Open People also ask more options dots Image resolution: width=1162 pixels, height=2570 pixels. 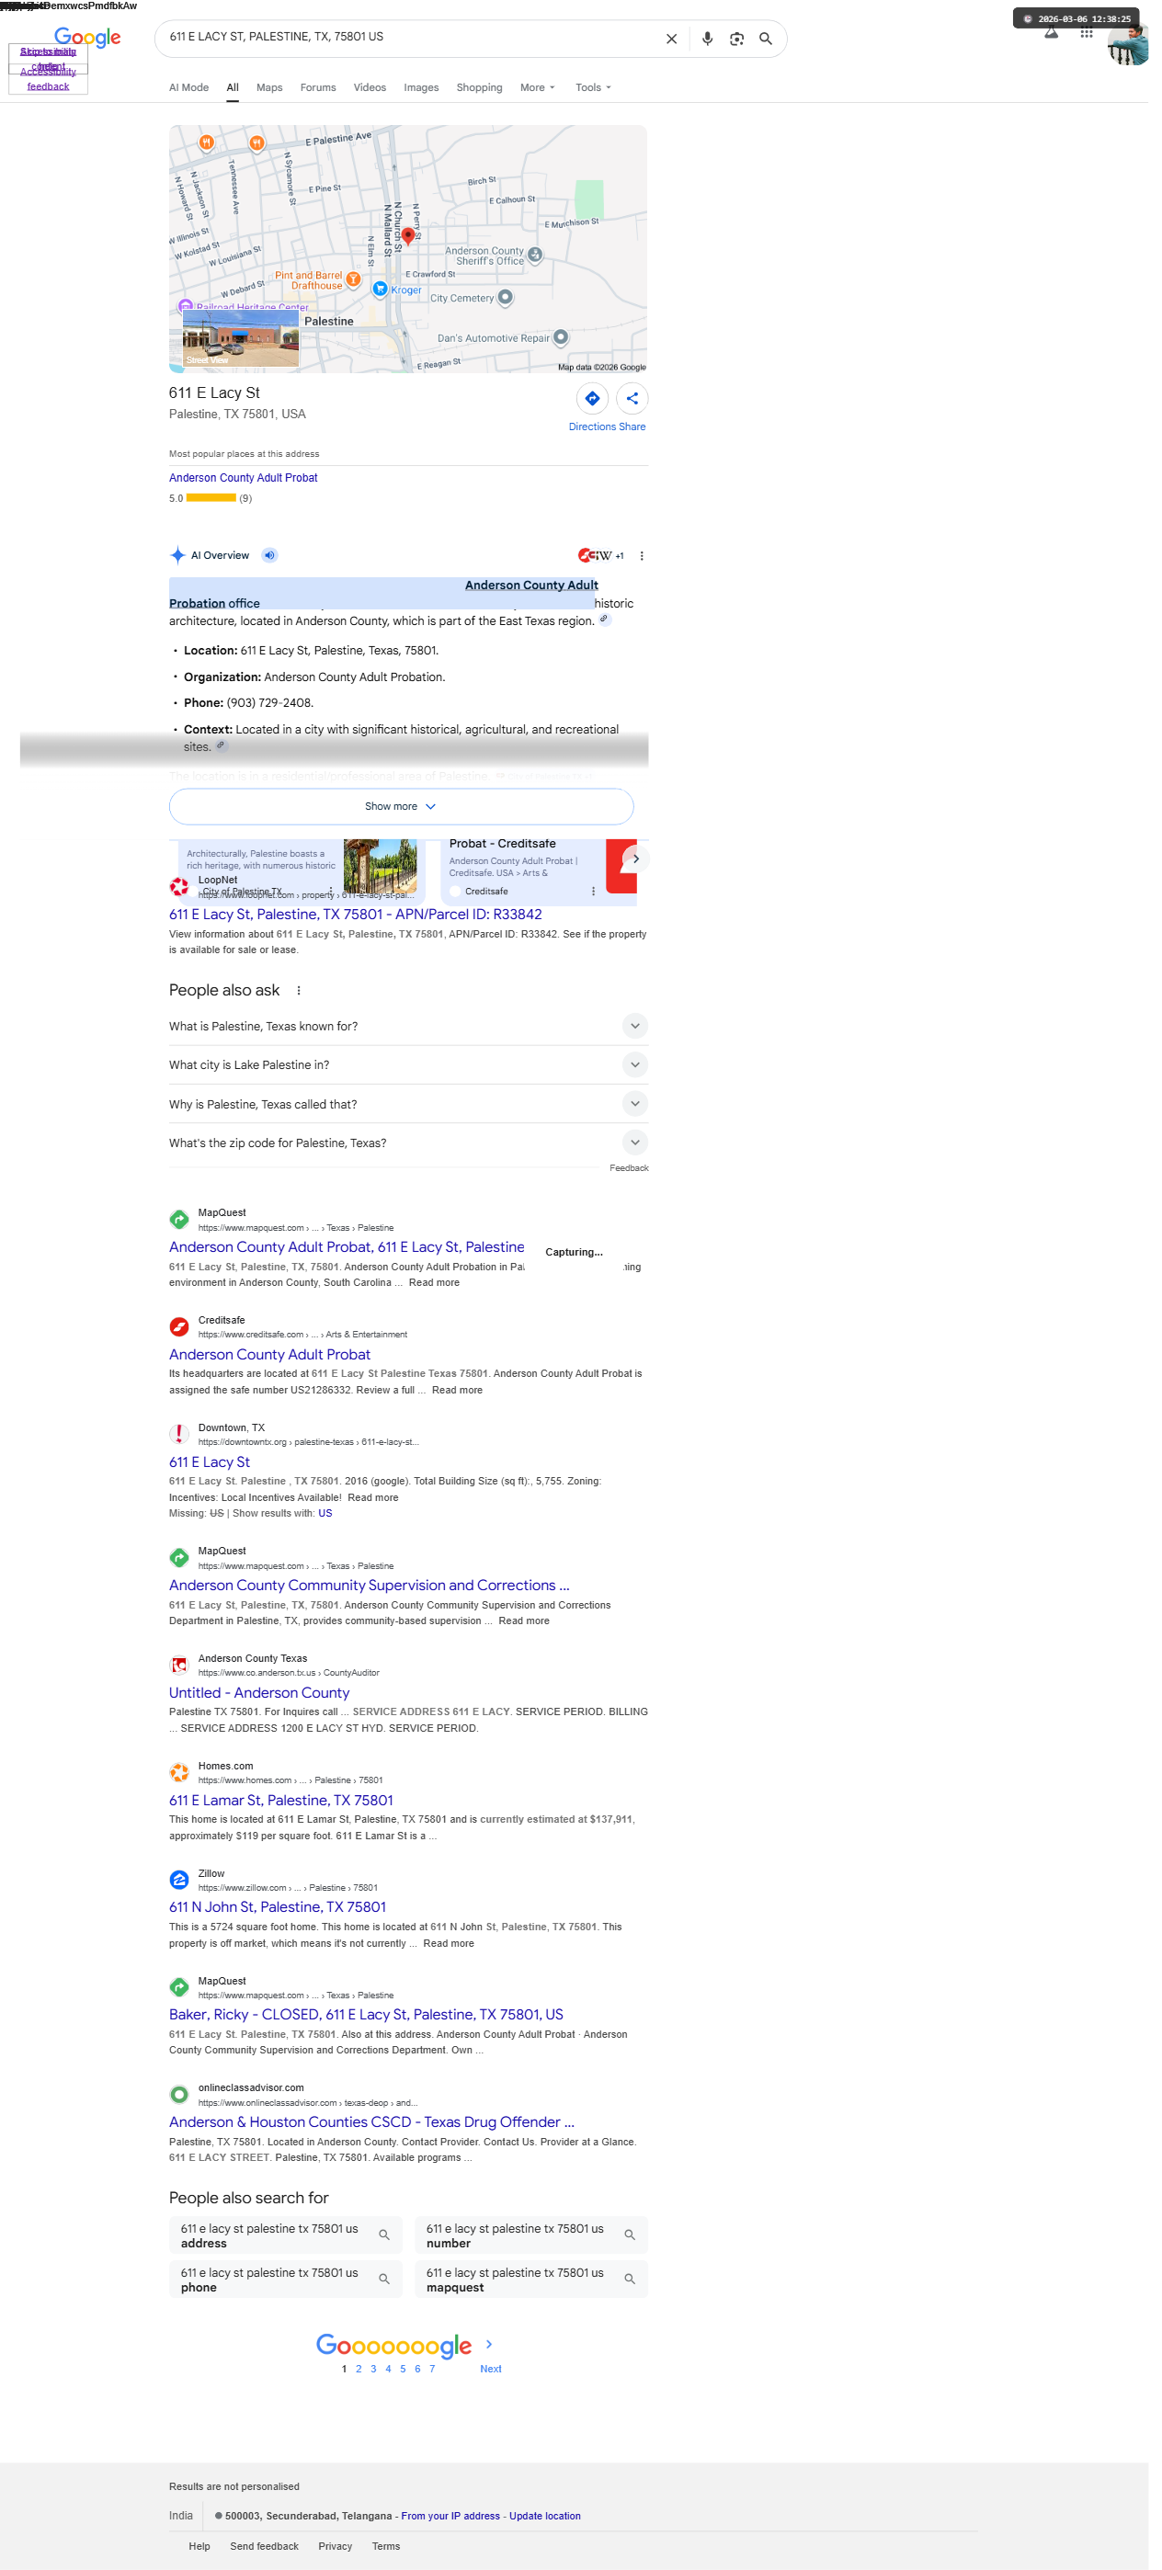(298, 991)
